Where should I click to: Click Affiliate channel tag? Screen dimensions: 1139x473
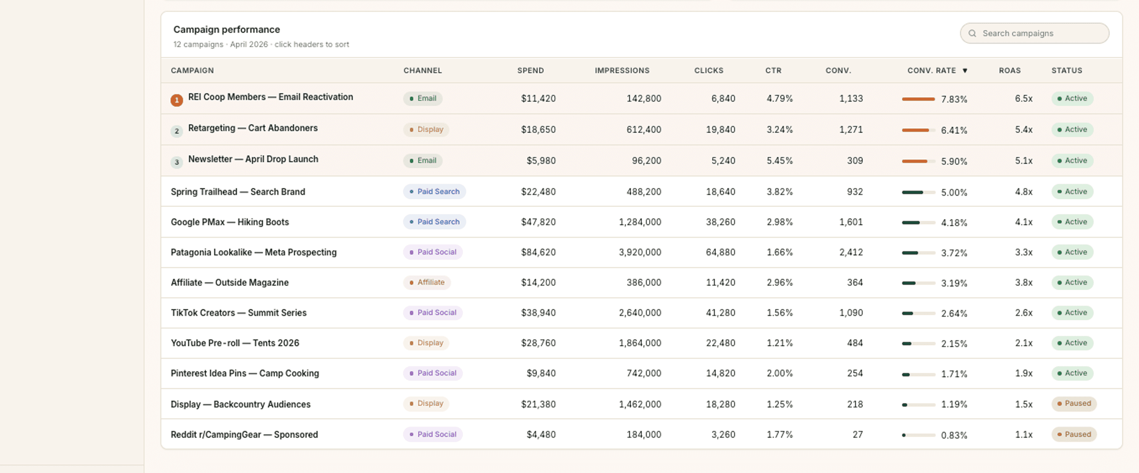tap(427, 282)
